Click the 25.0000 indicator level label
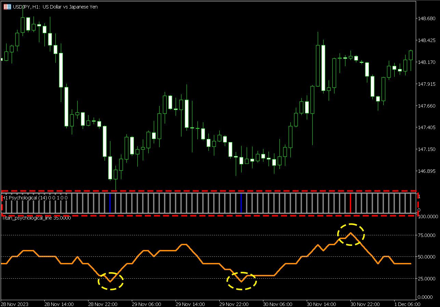This screenshot has height=307, width=440. pos(427,279)
